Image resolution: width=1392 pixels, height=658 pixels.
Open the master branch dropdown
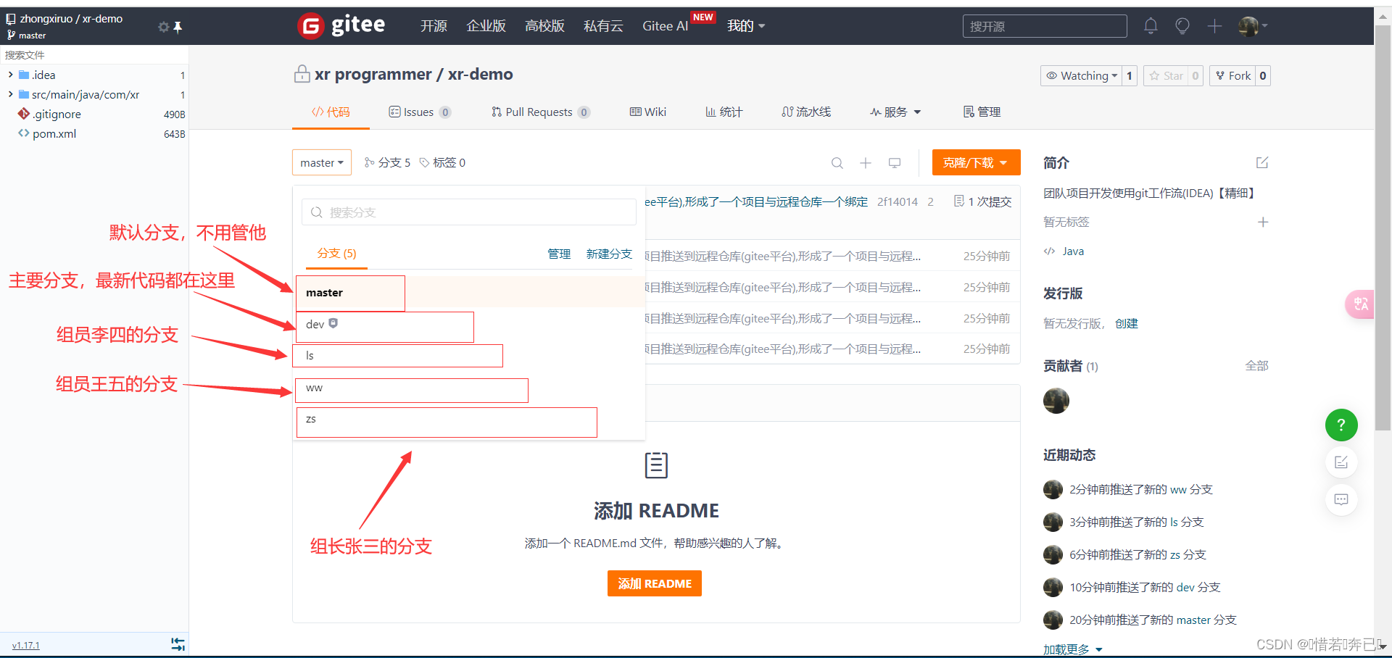coord(322,162)
